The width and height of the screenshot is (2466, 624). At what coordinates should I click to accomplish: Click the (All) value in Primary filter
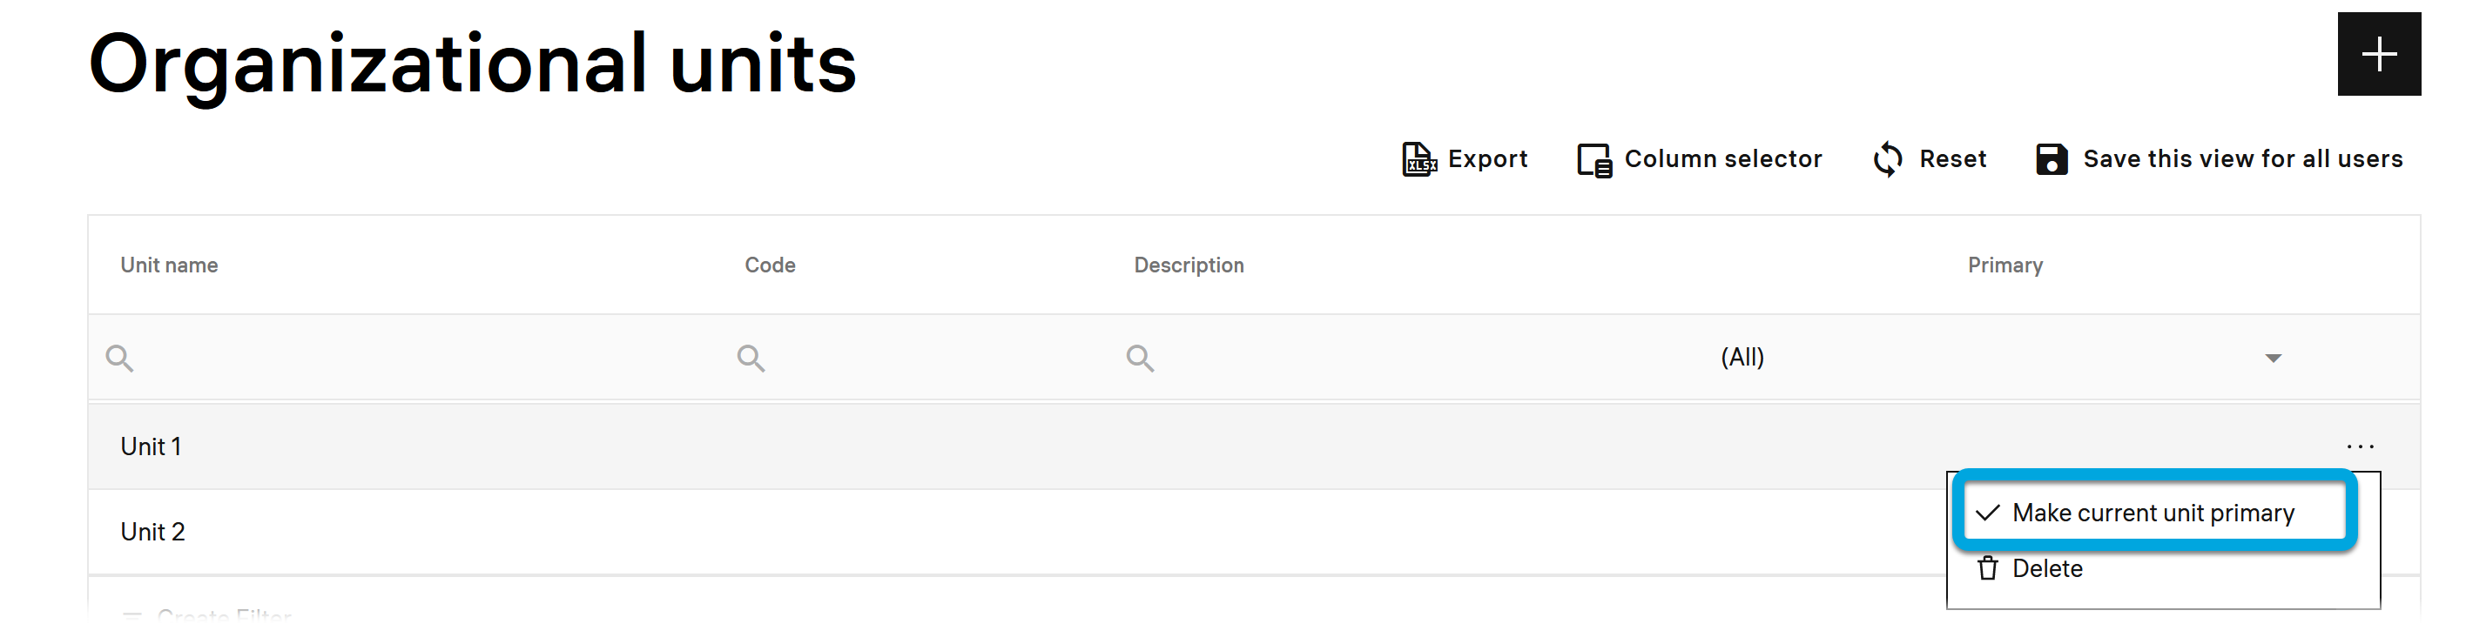(x=1742, y=358)
